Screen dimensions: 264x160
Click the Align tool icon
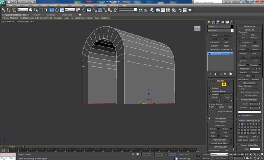click(x=146, y=10)
